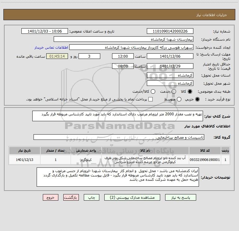Click the شماره نیاز field 1101090142000226
239x231 pixels.
click(x=170, y=31)
